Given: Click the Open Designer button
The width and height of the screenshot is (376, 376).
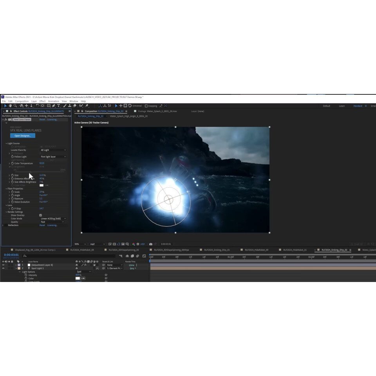Looking at the screenshot, I should click(x=22, y=136).
